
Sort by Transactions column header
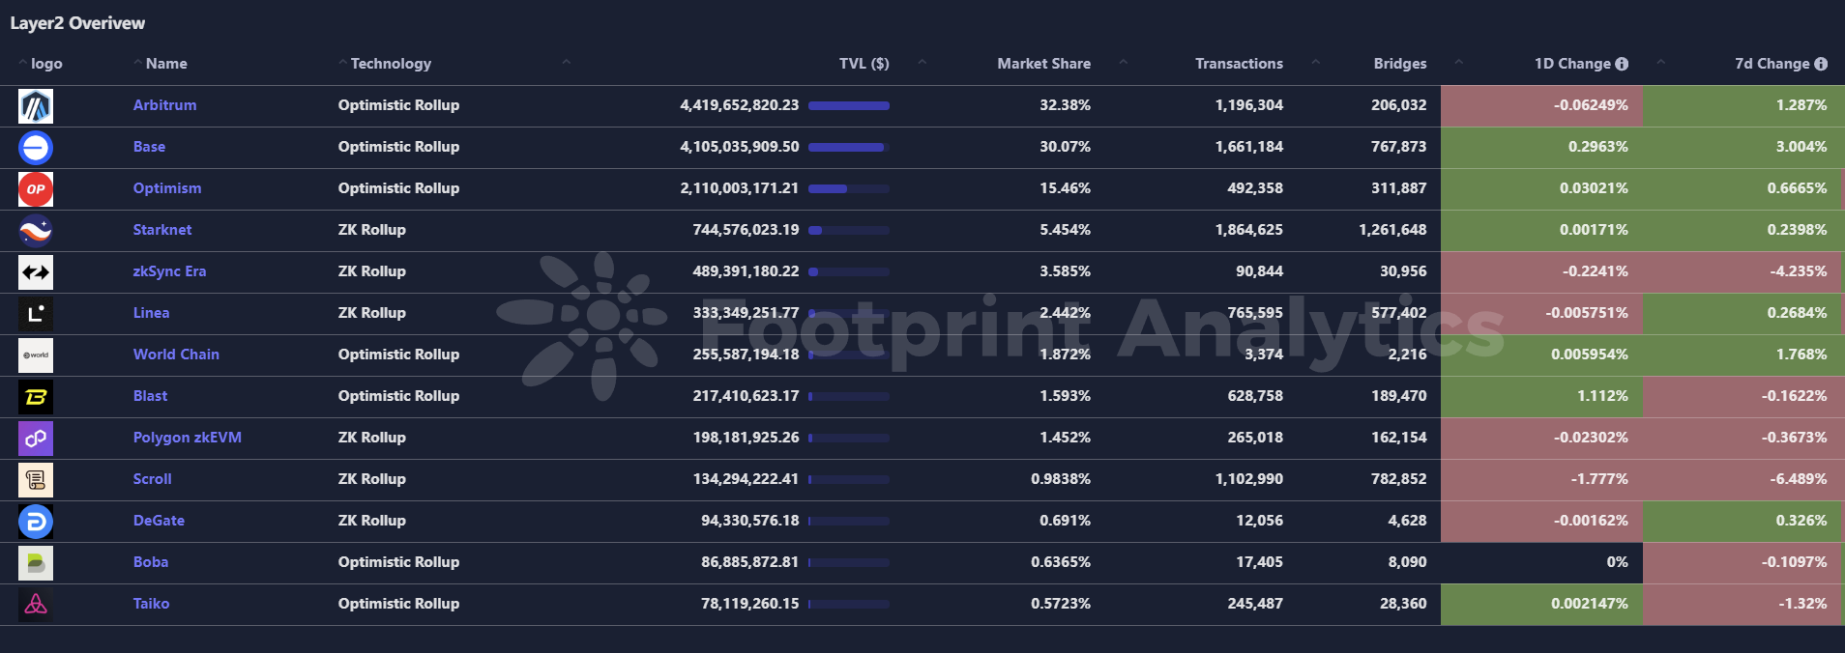pyautogui.click(x=1239, y=64)
